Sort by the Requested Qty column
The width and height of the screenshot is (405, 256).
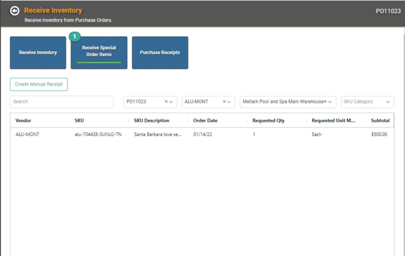pos(268,120)
